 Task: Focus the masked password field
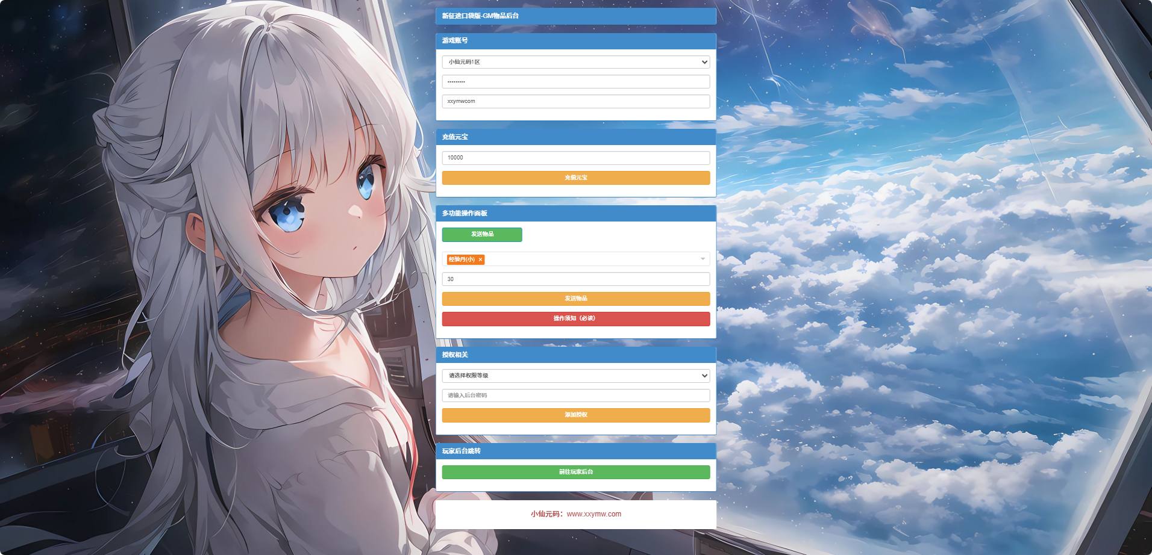point(576,81)
